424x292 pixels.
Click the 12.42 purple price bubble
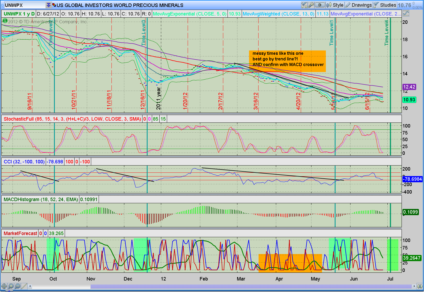[409, 87]
